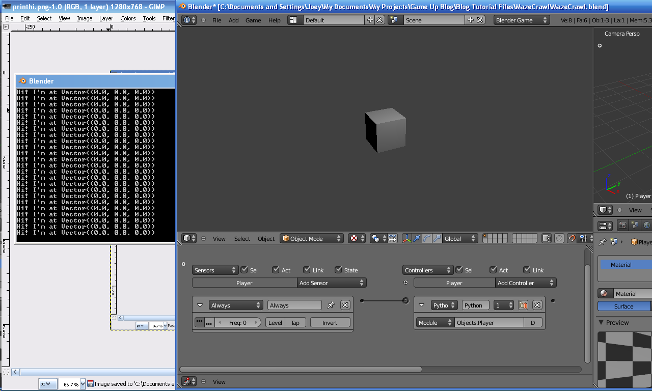Toggle the controllers Link checkbox
Viewport: 652px width, 391px height.
click(x=527, y=270)
